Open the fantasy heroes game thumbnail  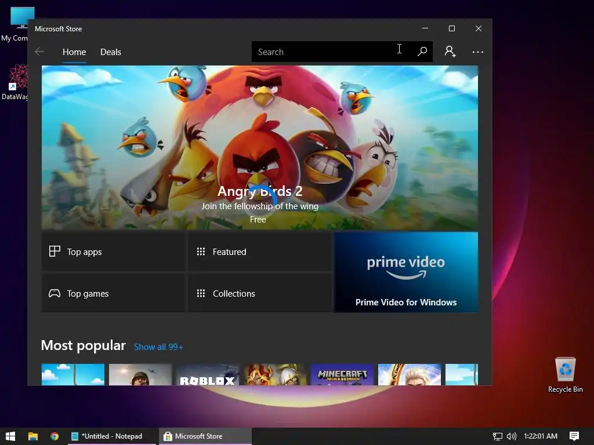[274, 375]
